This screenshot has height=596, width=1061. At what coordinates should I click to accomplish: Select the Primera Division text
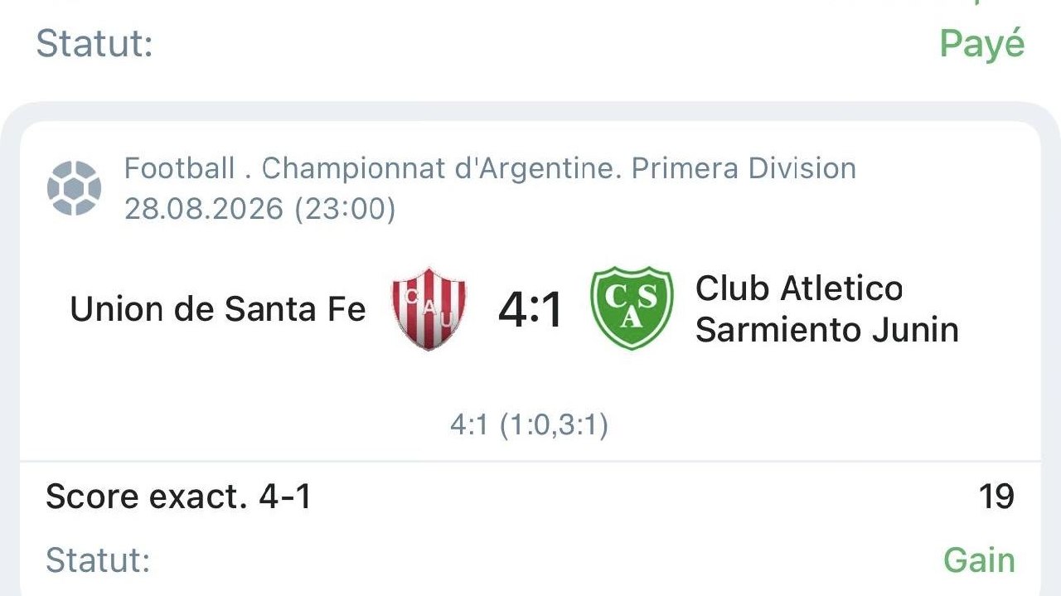coord(744,168)
